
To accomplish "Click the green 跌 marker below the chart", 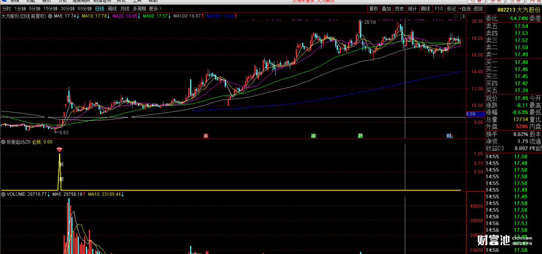I will point(360,136).
